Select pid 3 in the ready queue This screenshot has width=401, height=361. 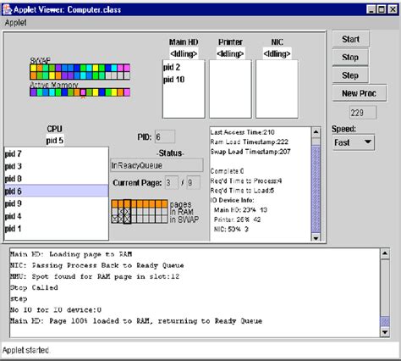56,166
